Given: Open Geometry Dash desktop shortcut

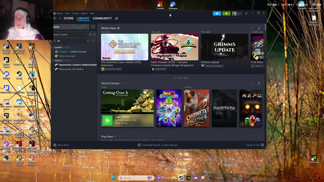Looking at the screenshot, I should (x=19, y=161).
